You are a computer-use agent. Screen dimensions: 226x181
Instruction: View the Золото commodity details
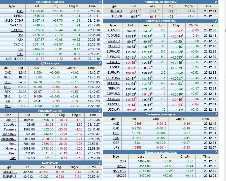pos(12,120)
